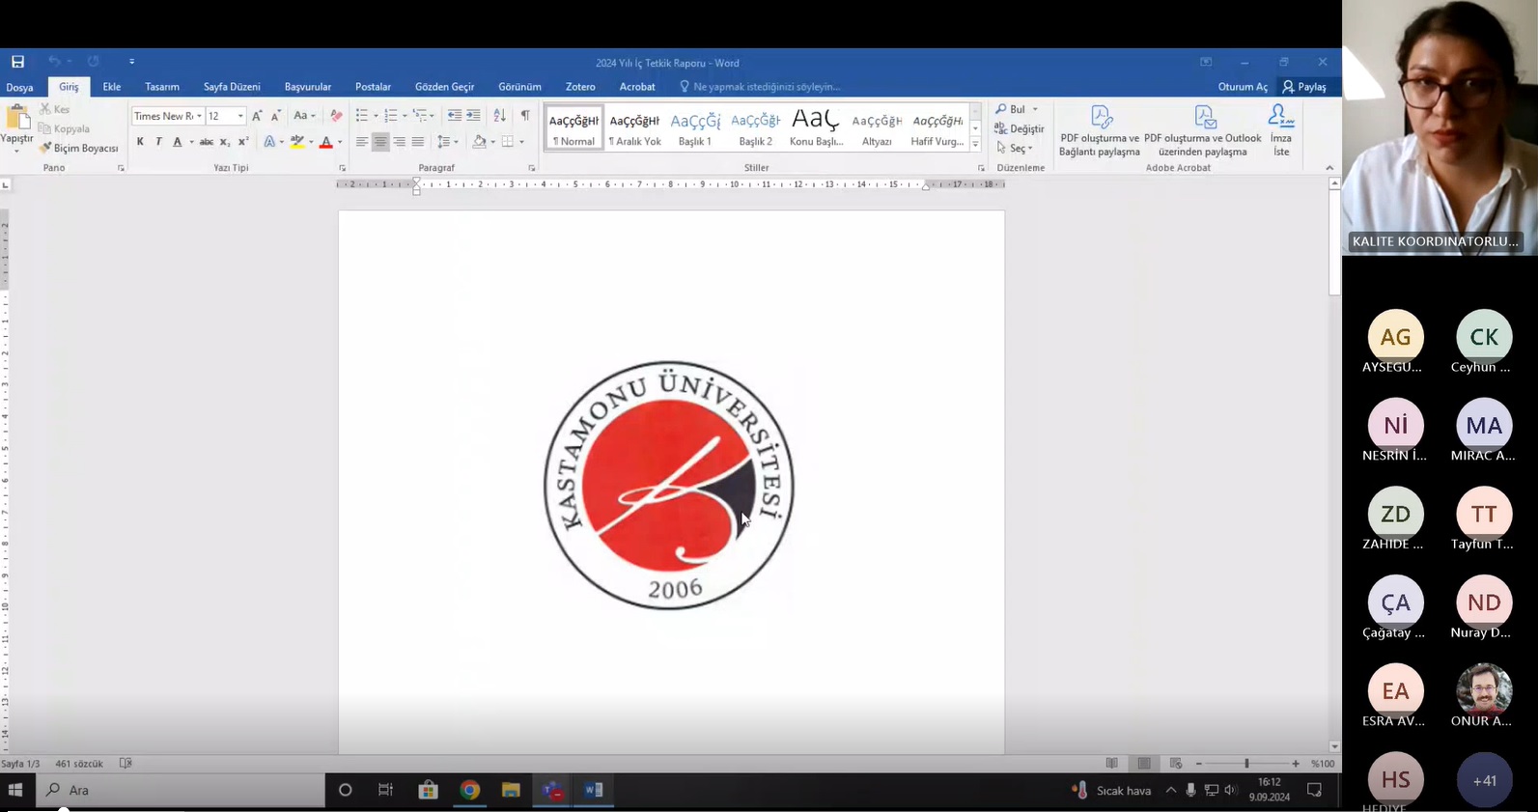The height and width of the screenshot is (812, 1538).
Task: Toggle paragraph marks display
Action: pos(525,116)
